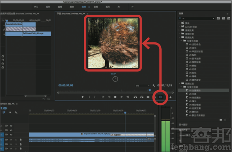Image resolution: width=232 pixels, height=152 pixels.
Task: Open the Effects panel menu
Action: (x=227, y=14)
